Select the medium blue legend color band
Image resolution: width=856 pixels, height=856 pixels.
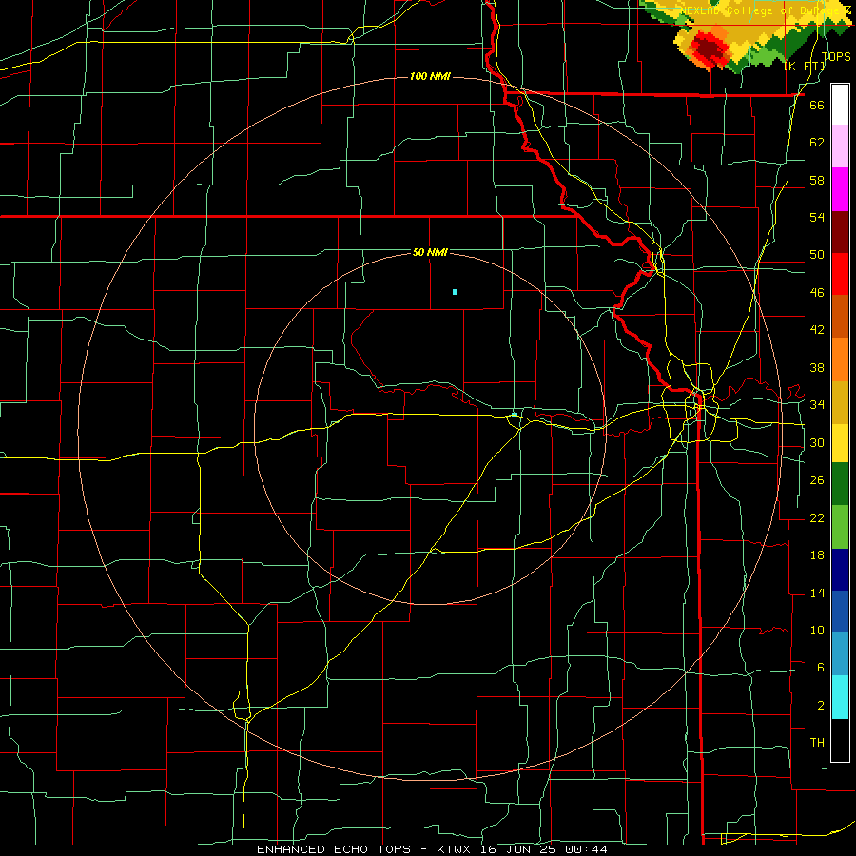click(x=840, y=612)
